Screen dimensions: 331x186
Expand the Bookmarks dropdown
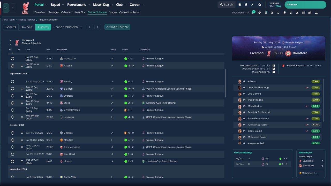240,13
